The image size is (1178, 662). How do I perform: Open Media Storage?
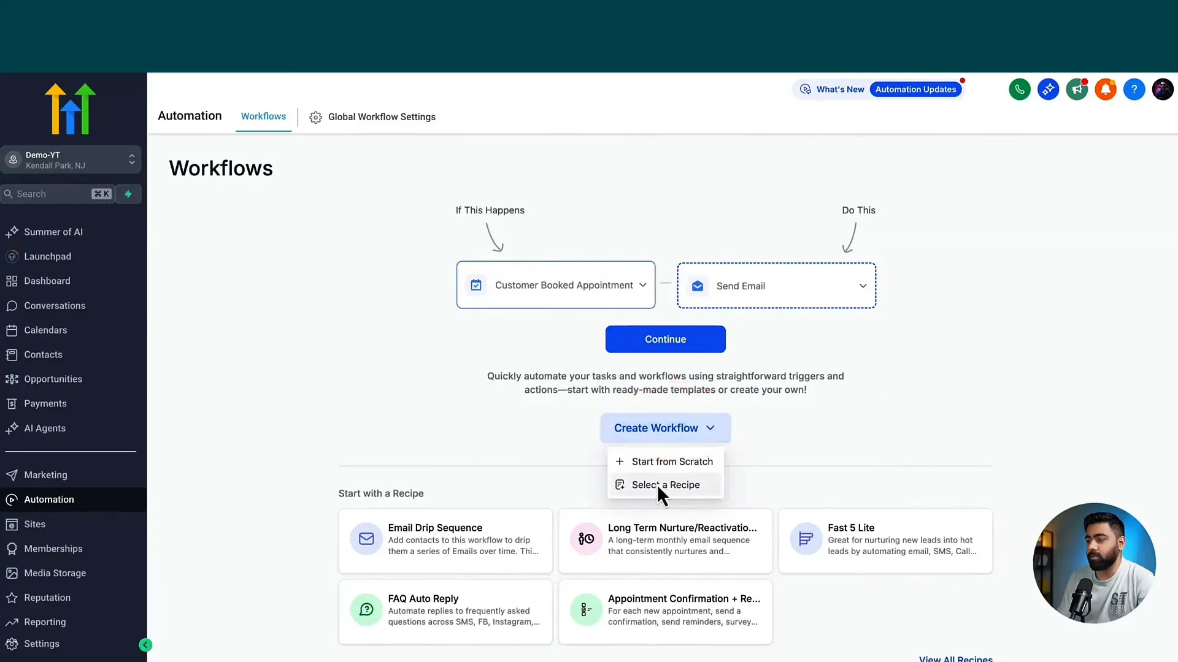coord(55,573)
